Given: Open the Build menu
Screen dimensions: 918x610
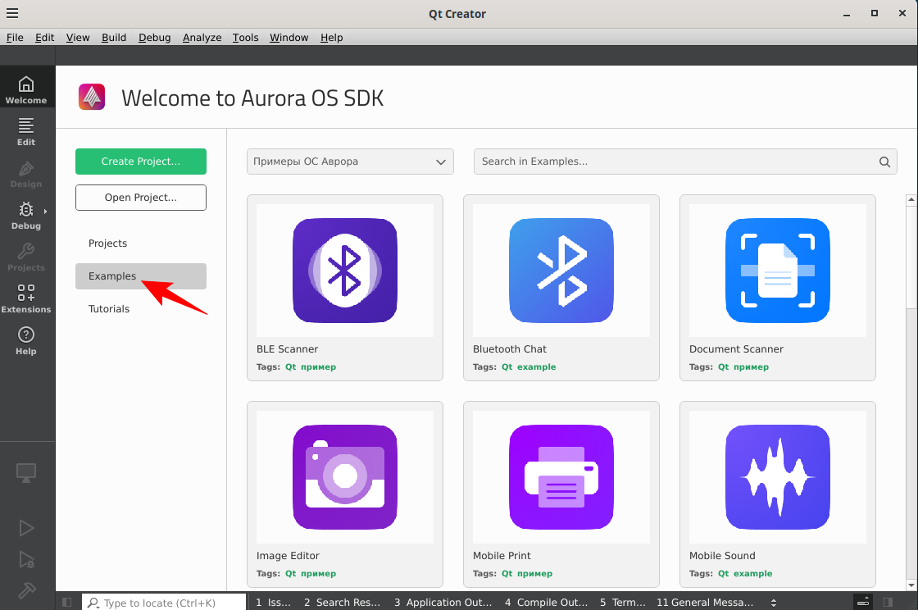Looking at the screenshot, I should click(114, 38).
